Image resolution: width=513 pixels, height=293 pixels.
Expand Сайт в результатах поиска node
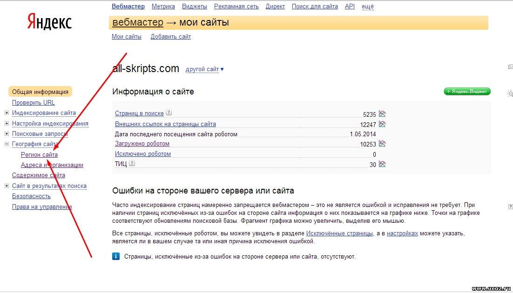click(7, 186)
